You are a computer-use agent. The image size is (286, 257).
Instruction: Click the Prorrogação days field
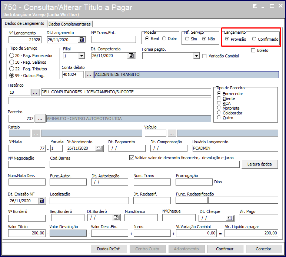[x=194, y=182]
